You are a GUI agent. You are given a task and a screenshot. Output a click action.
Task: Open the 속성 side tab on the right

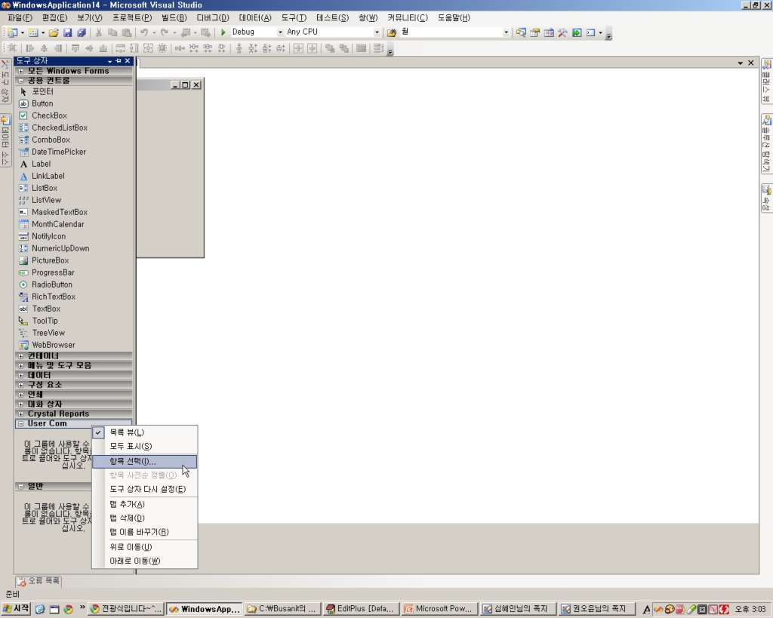pos(767,198)
